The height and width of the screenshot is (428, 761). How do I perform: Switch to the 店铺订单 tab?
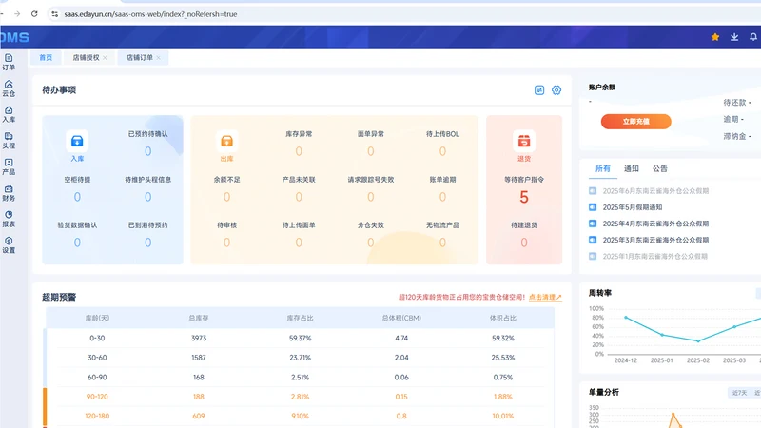pyautogui.click(x=139, y=57)
